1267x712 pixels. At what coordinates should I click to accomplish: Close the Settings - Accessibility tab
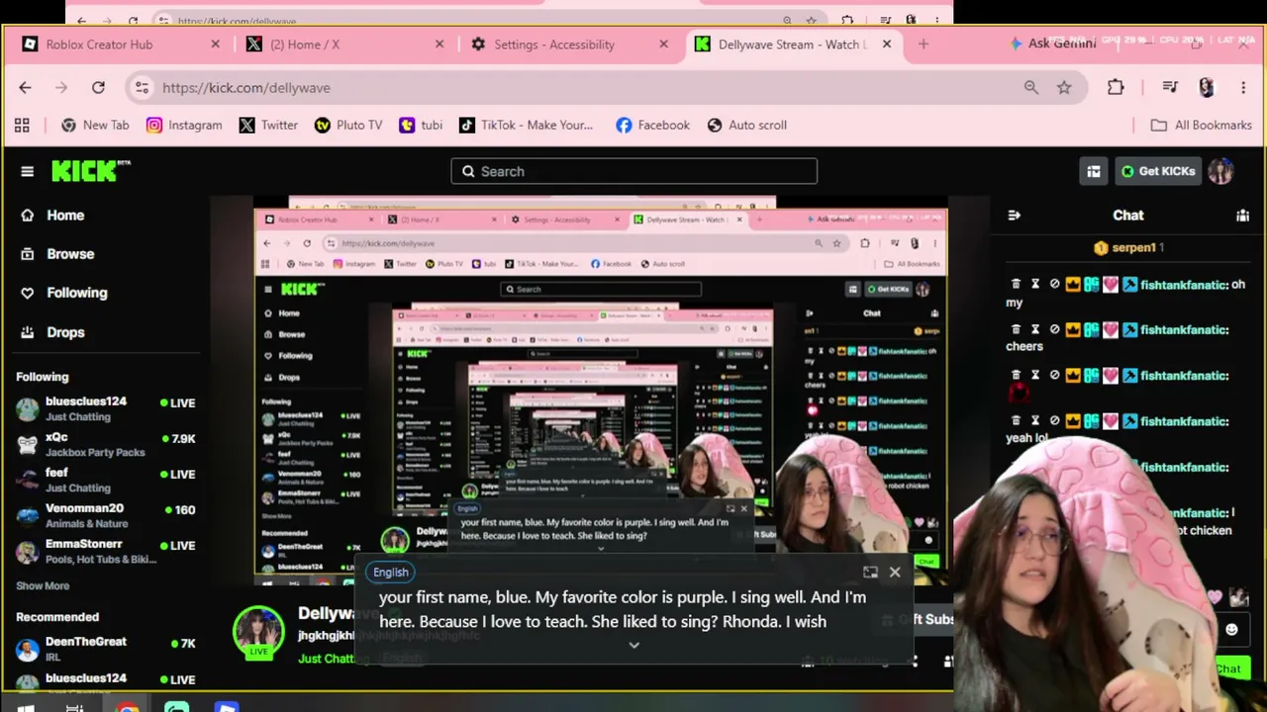click(x=663, y=44)
